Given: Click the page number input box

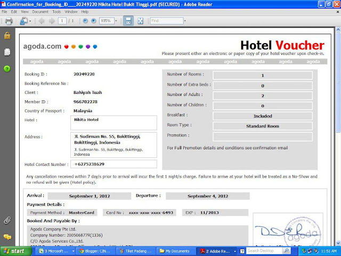Looking at the screenshot, I should pos(62,21).
